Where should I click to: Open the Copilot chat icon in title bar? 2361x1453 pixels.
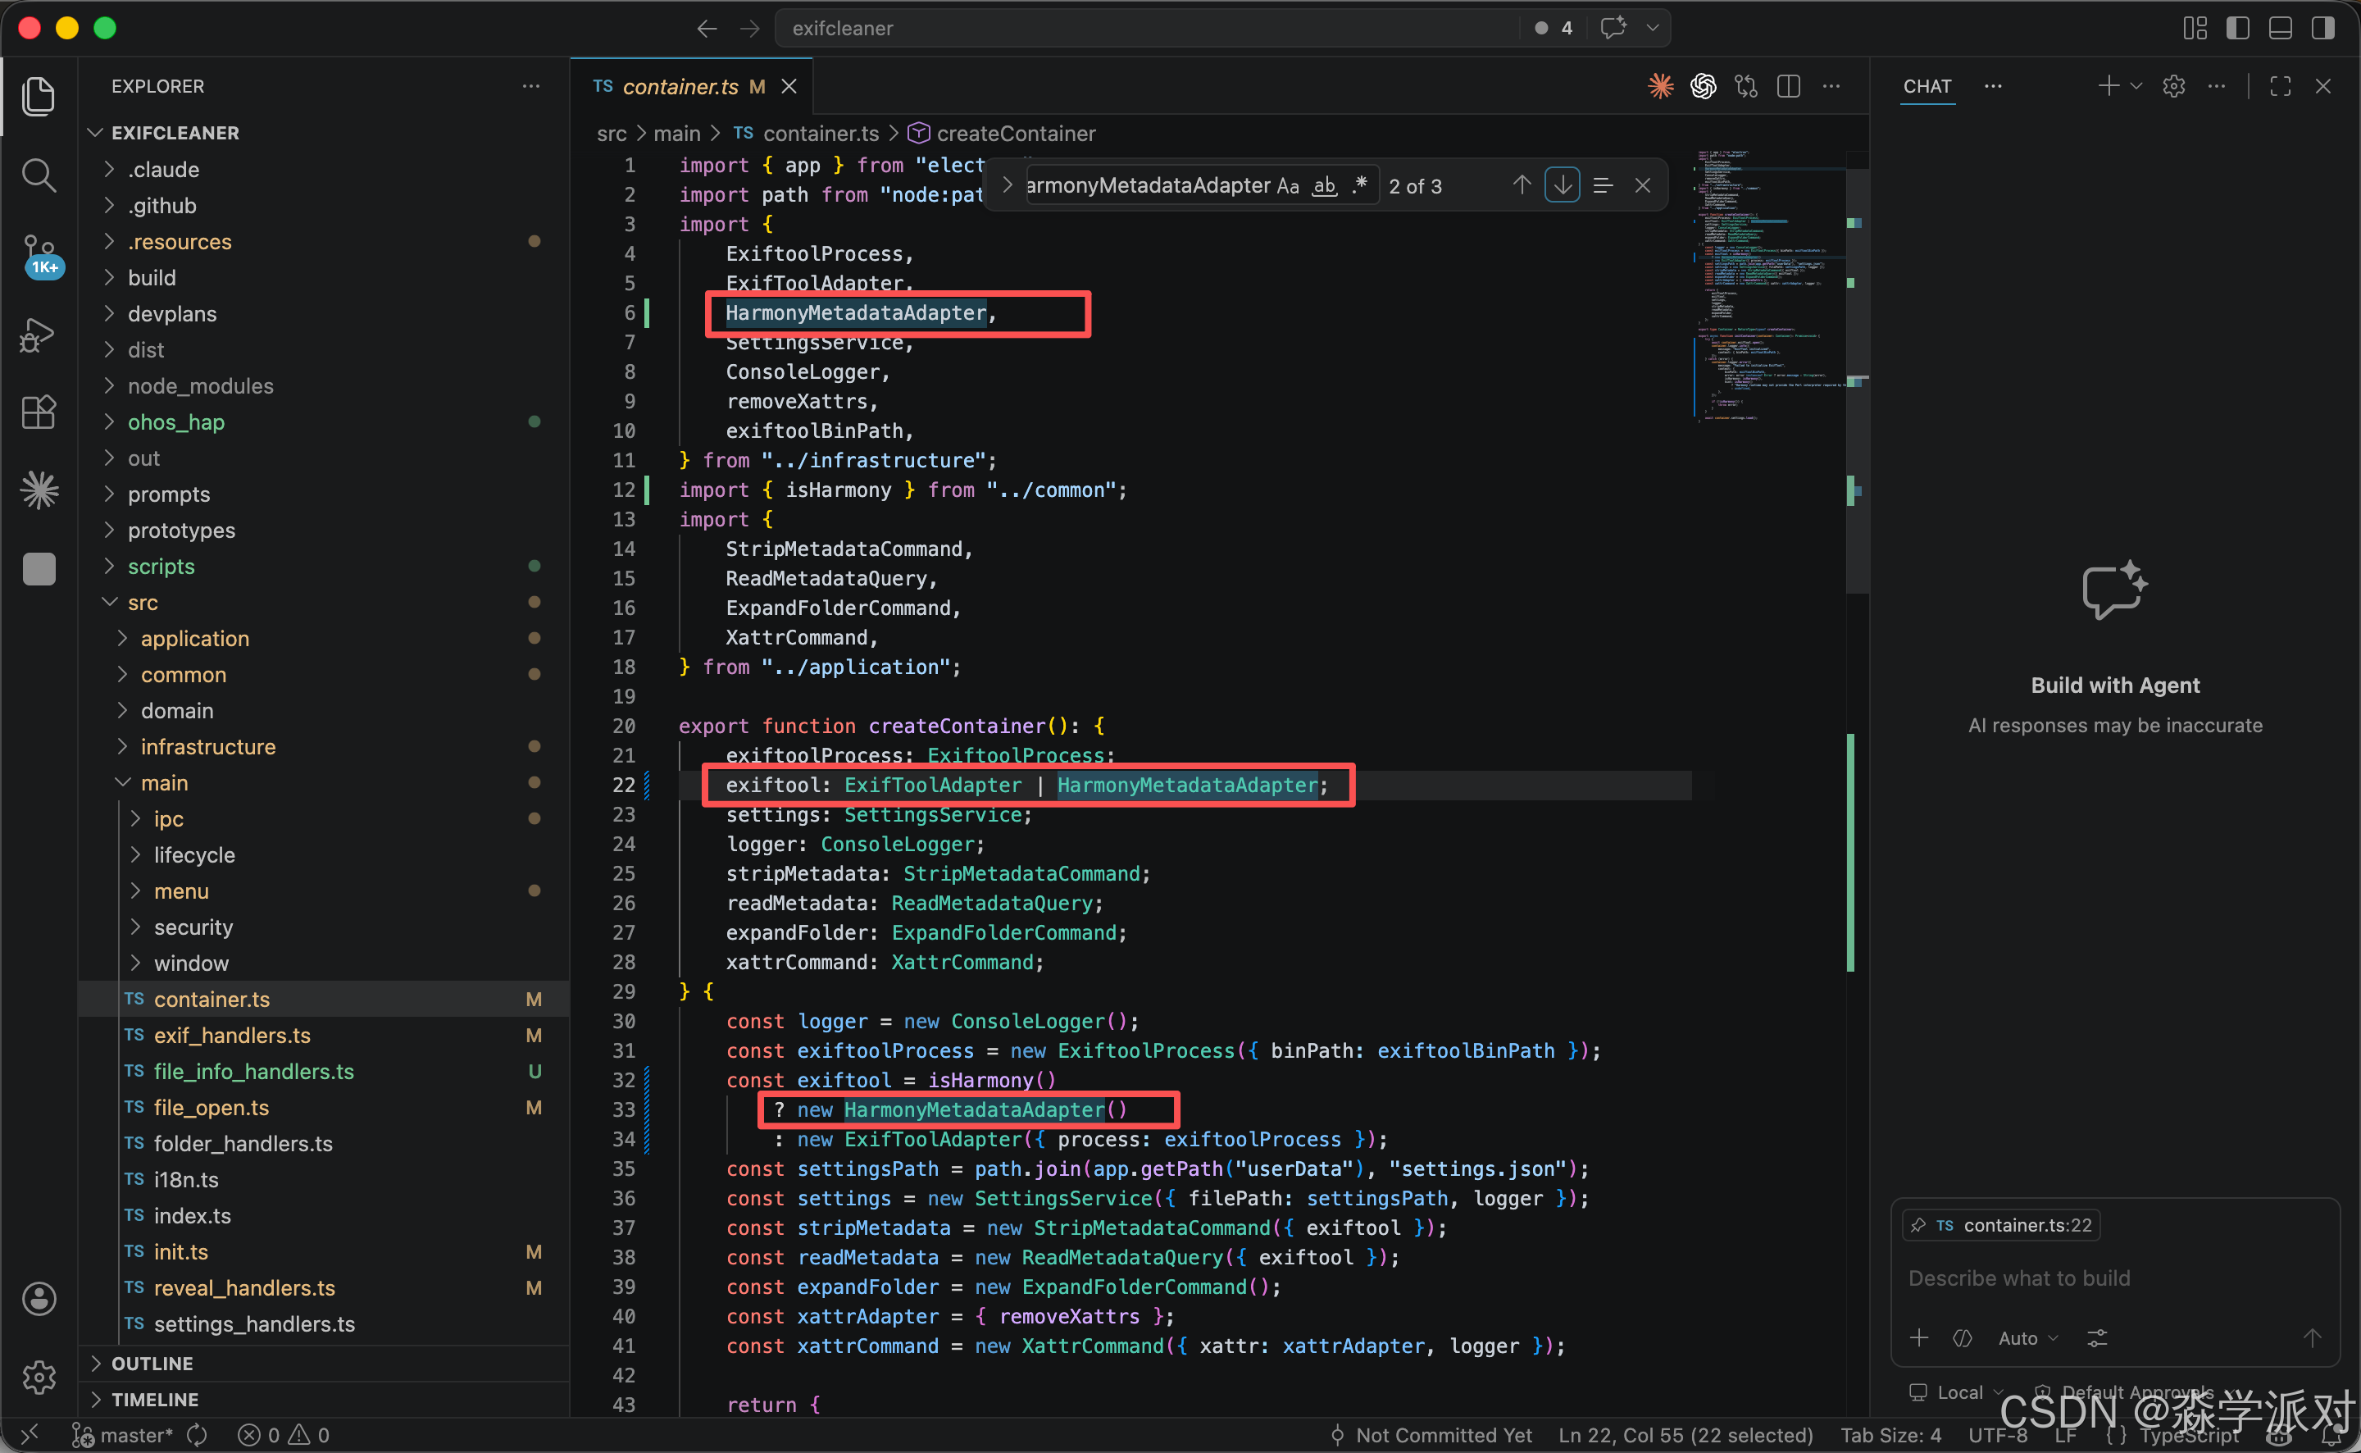click(x=1613, y=28)
